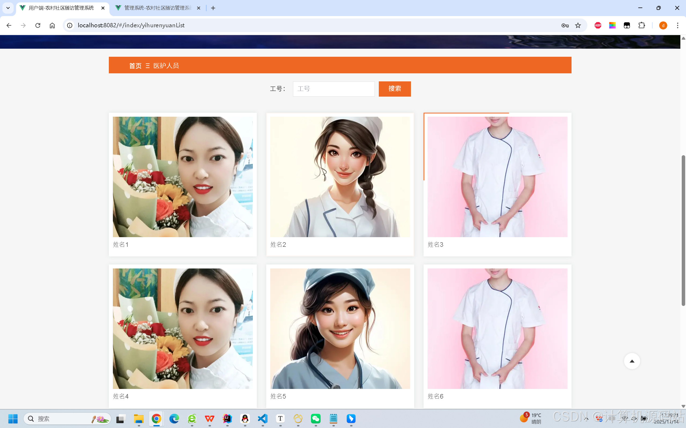Switch to the 用户端-农村社区随访管理系统 tab
This screenshot has height=428, width=686.
[x=61, y=8]
